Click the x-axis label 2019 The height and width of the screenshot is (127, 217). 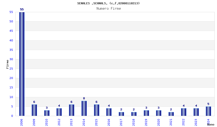click(x=146, y=122)
